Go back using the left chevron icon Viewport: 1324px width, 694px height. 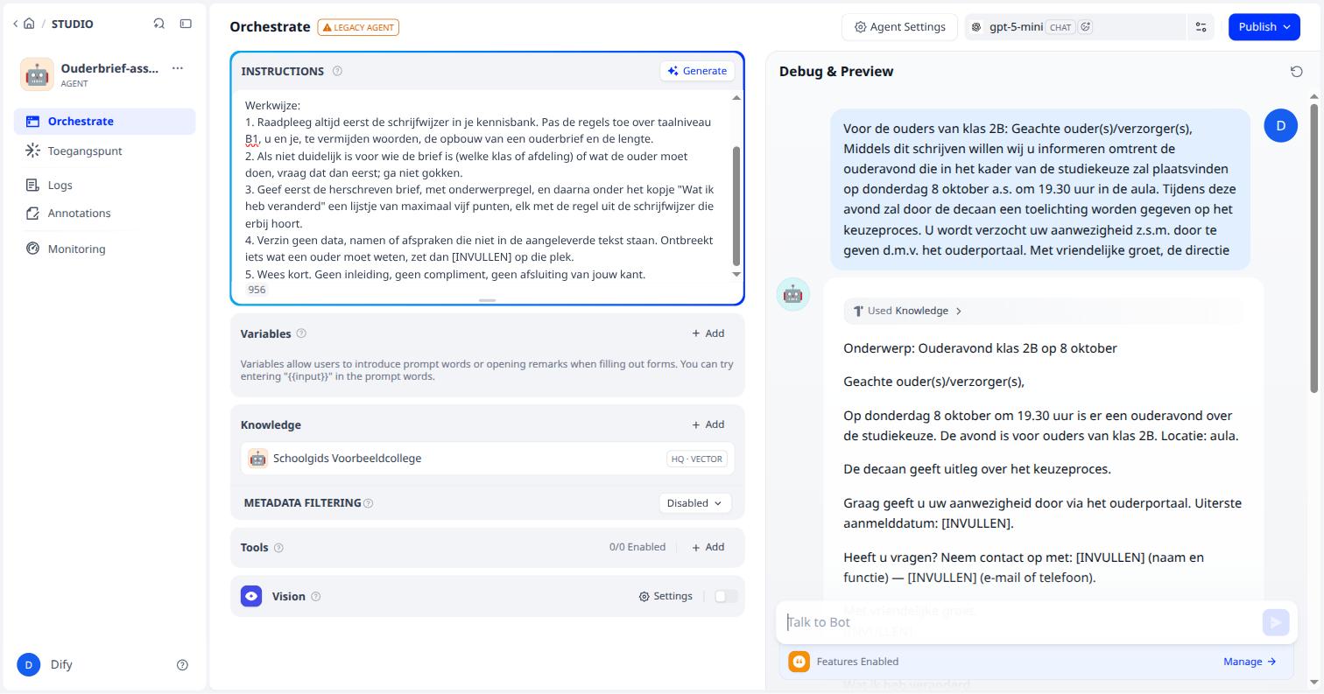pos(15,24)
